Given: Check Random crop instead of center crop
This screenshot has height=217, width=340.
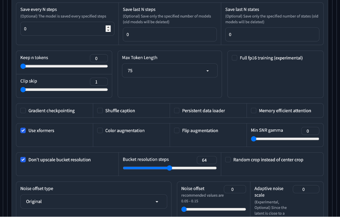Looking at the screenshot, I should point(228,160).
